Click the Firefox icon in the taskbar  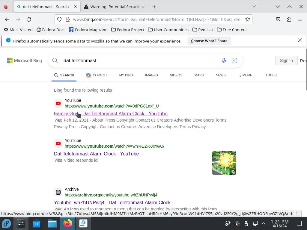(x=67, y=223)
